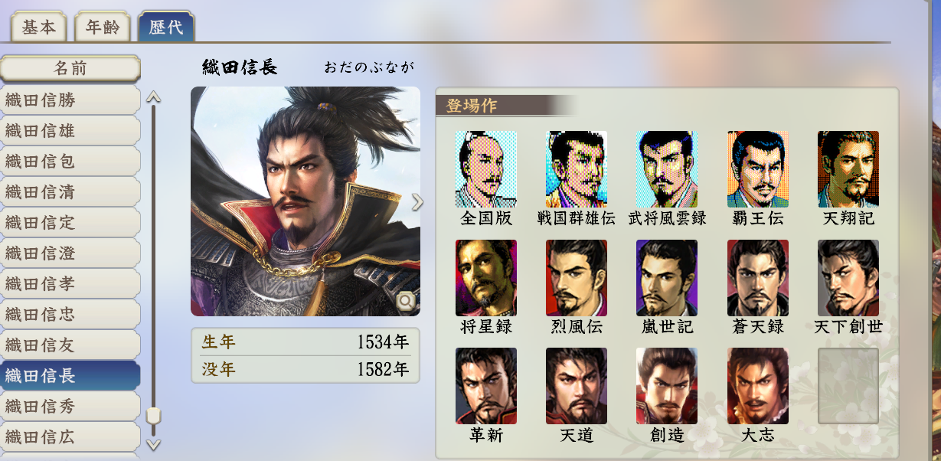Select 織田信秀 in the name list
941x461 pixels.
click(x=70, y=407)
